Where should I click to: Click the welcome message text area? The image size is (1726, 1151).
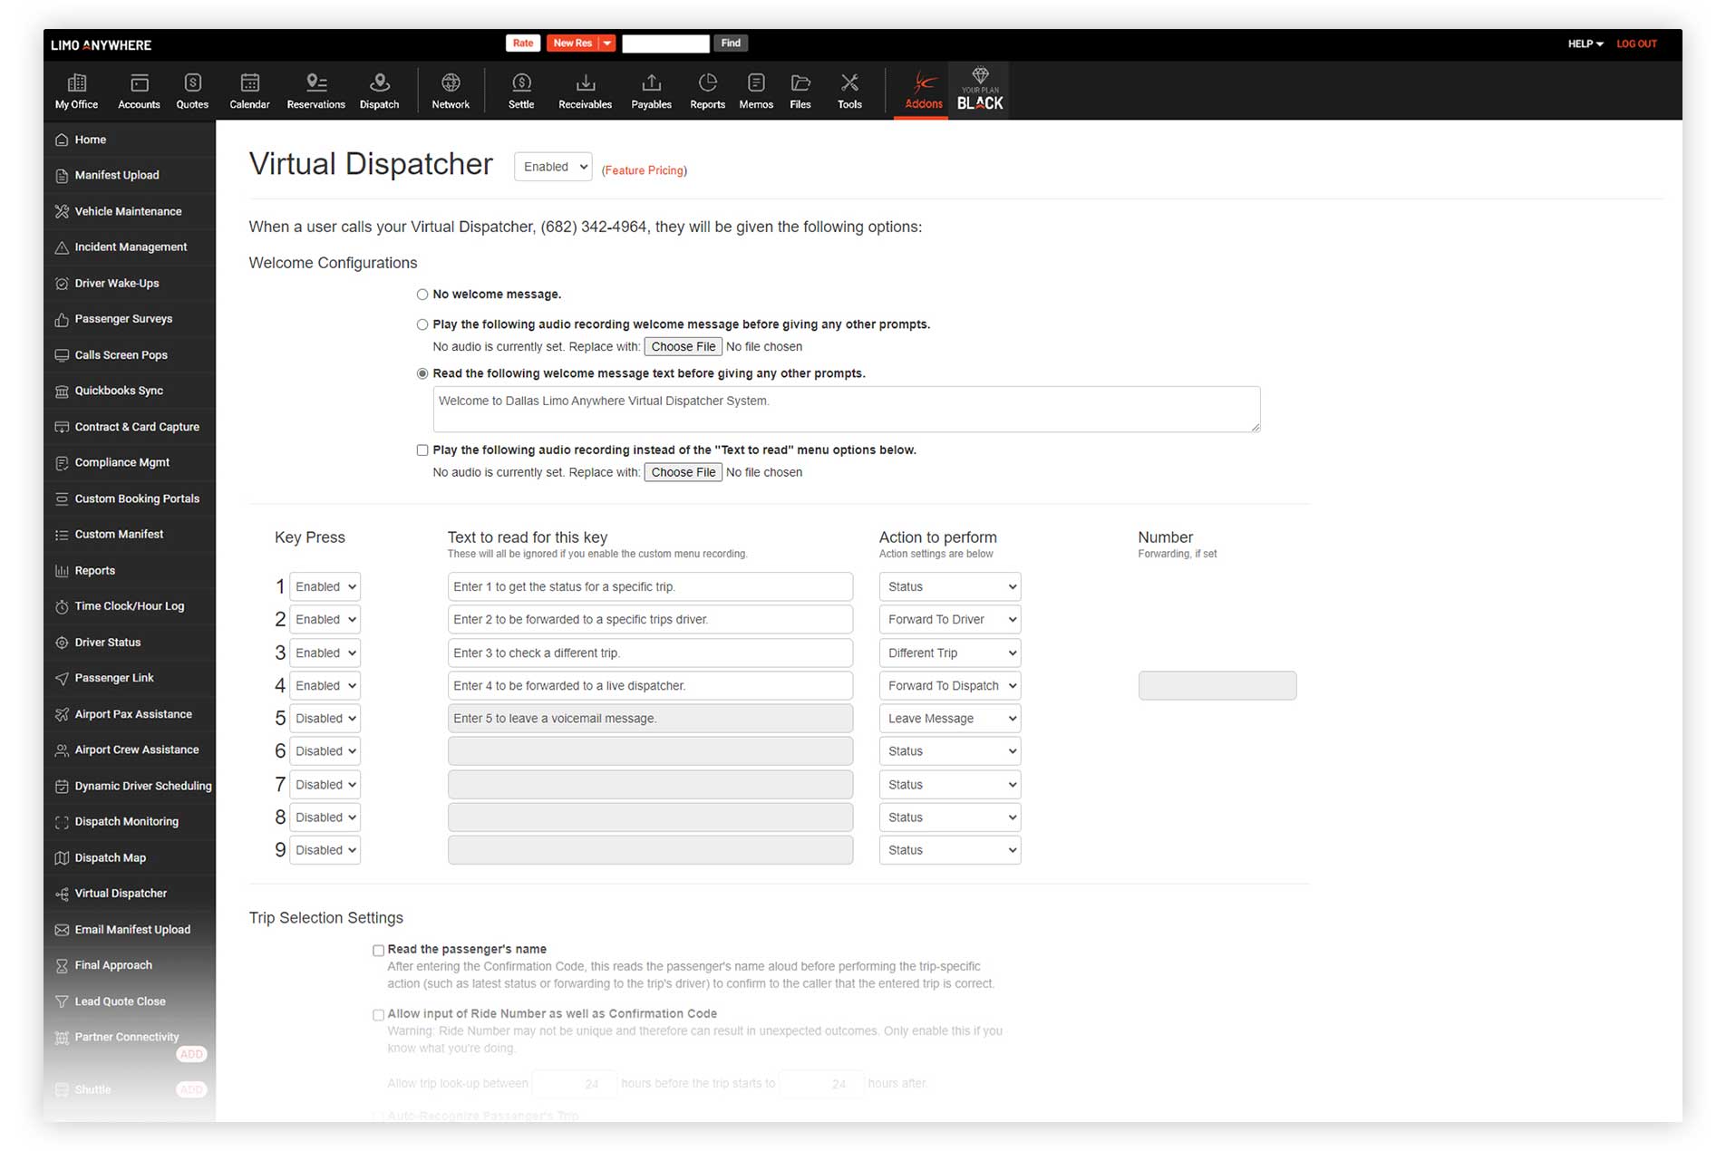coord(846,410)
